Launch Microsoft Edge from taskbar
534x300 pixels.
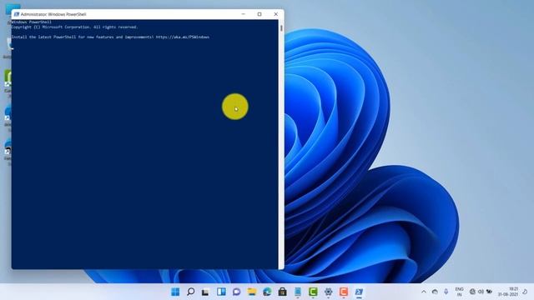point(267,292)
